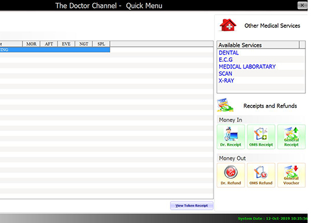Open the OMS Refund icon button

coord(261,175)
